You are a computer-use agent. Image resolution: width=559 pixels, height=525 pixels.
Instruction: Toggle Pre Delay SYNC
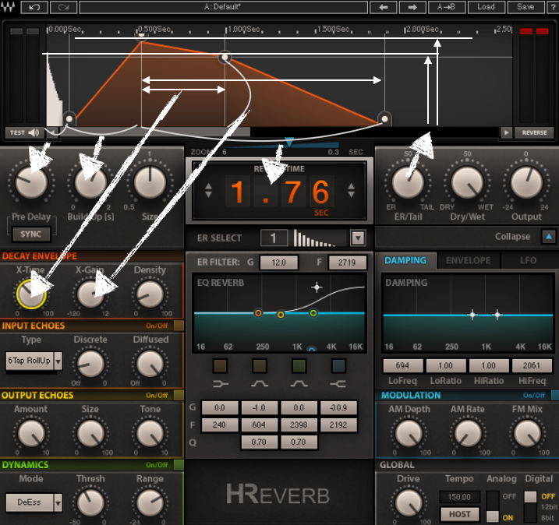click(x=30, y=234)
